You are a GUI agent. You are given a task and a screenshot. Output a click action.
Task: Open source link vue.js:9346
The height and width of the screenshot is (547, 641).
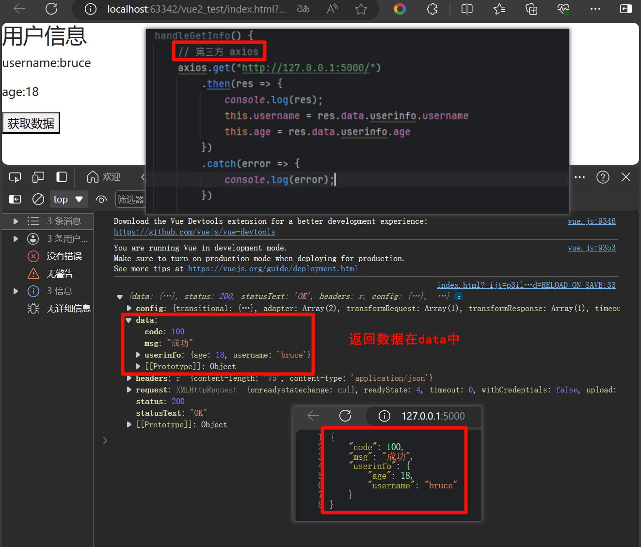[x=592, y=221]
